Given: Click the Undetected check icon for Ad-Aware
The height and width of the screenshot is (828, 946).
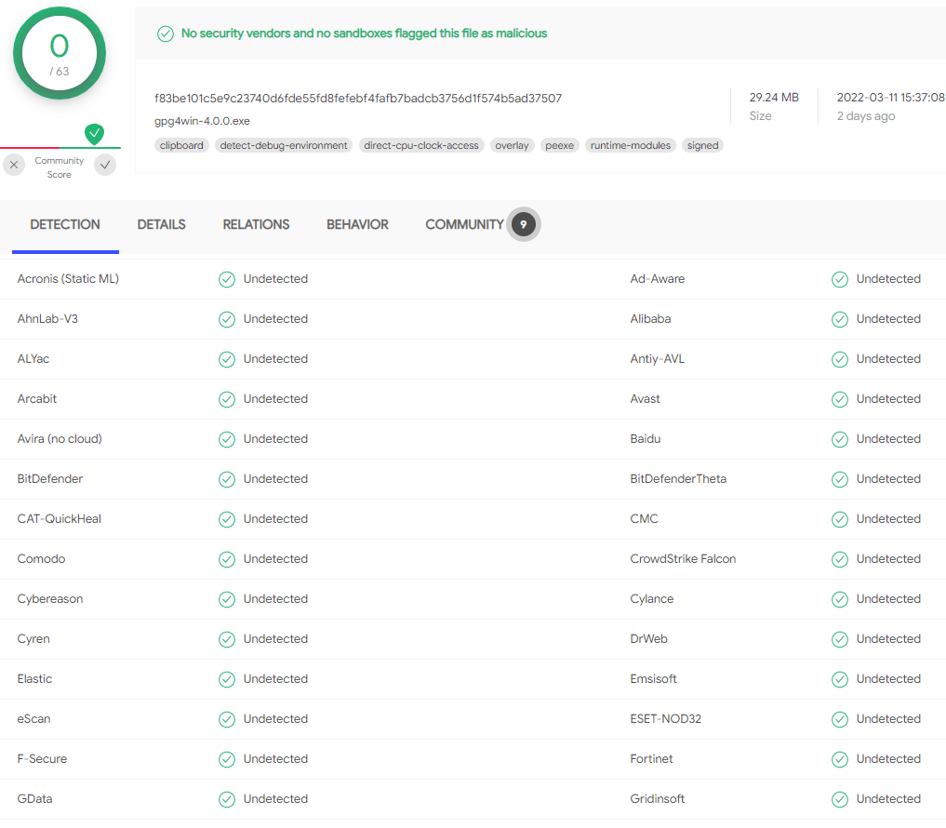Looking at the screenshot, I should tap(840, 279).
